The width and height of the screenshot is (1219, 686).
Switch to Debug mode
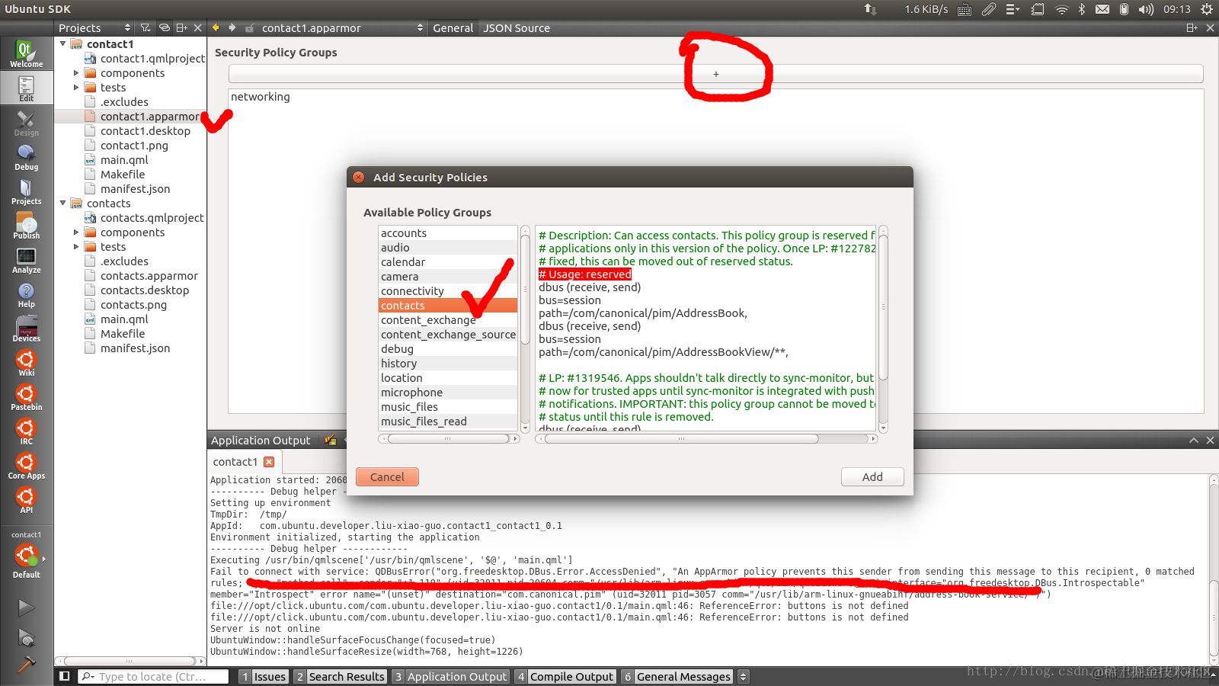26,157
